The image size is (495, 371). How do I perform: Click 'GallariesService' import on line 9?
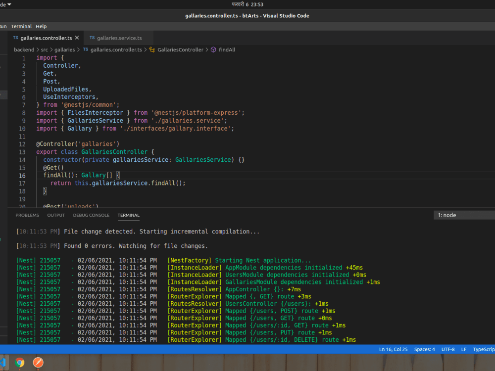click(95, 121)
